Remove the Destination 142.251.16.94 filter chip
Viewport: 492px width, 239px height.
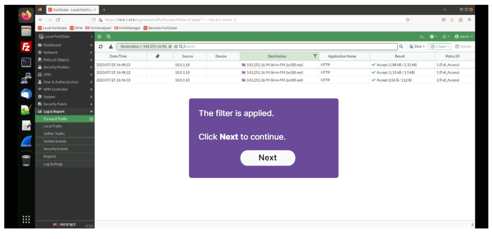tap(170, 47)
